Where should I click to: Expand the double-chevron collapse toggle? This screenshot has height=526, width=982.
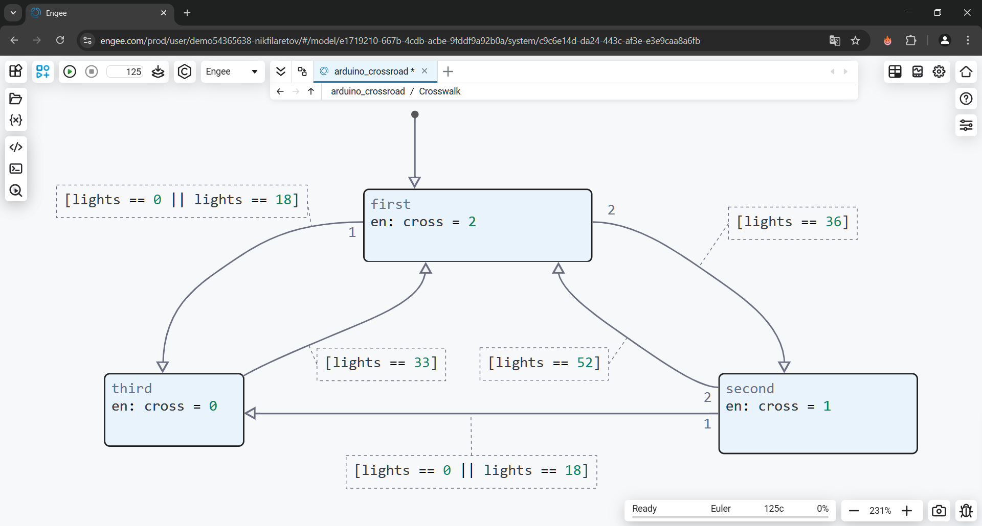pyautogui.click(x=280, y=71)
